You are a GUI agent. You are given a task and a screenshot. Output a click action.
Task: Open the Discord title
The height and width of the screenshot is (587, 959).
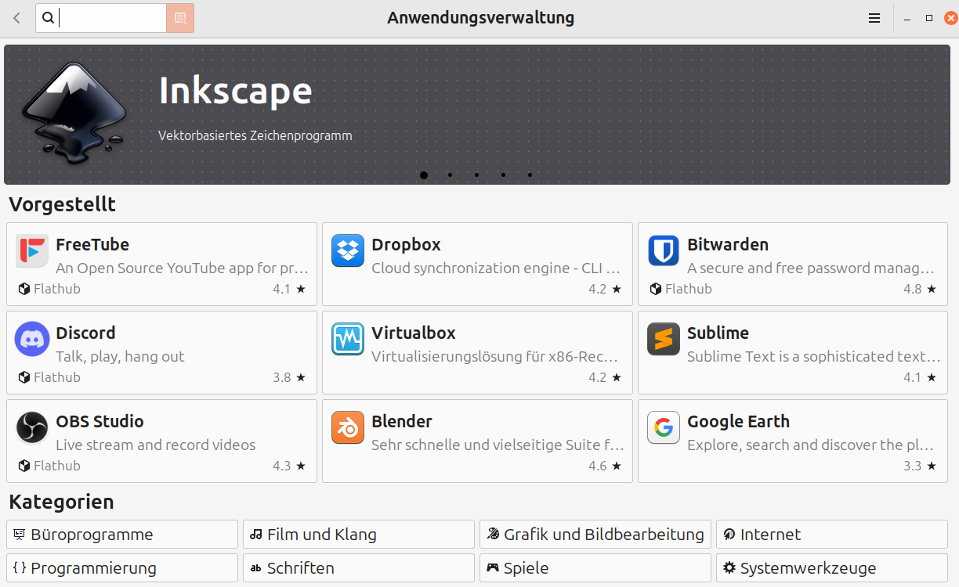coord(85,333)
